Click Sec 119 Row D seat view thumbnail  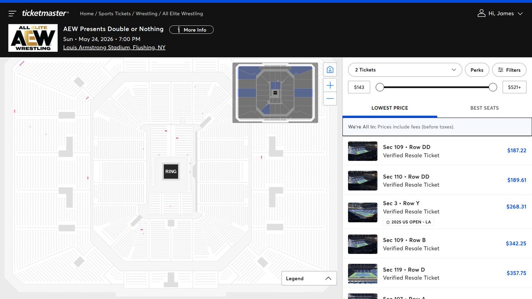click(363, 273)
